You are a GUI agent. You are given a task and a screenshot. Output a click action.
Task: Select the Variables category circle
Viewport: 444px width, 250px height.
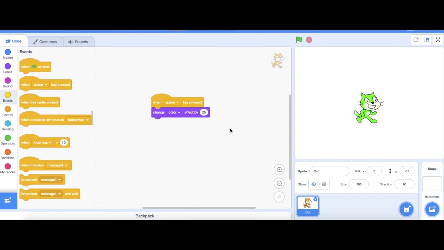coord(8,152)
